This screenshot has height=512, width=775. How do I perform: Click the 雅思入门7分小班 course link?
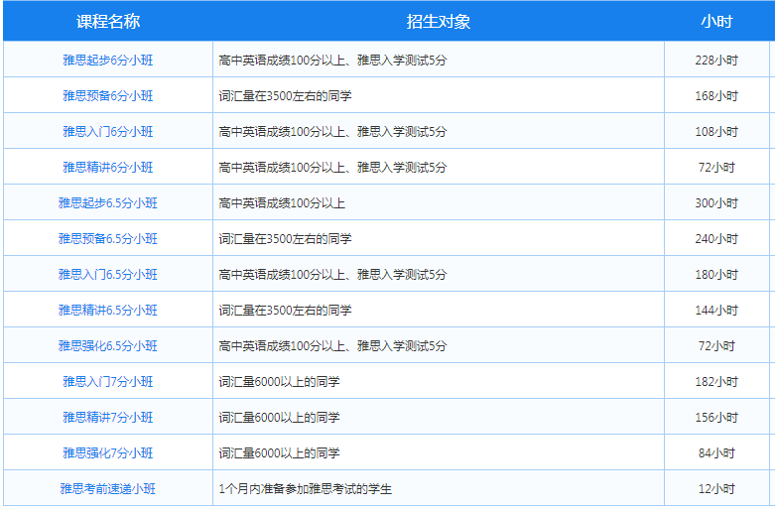(107, 382)
